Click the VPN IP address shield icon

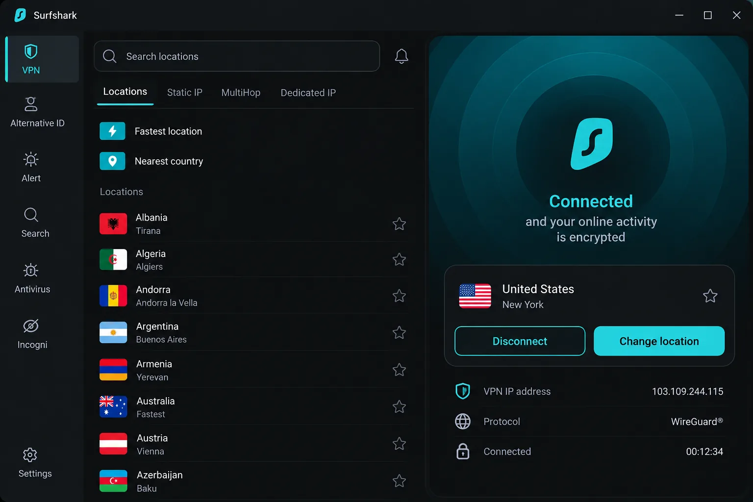point(463,391)
